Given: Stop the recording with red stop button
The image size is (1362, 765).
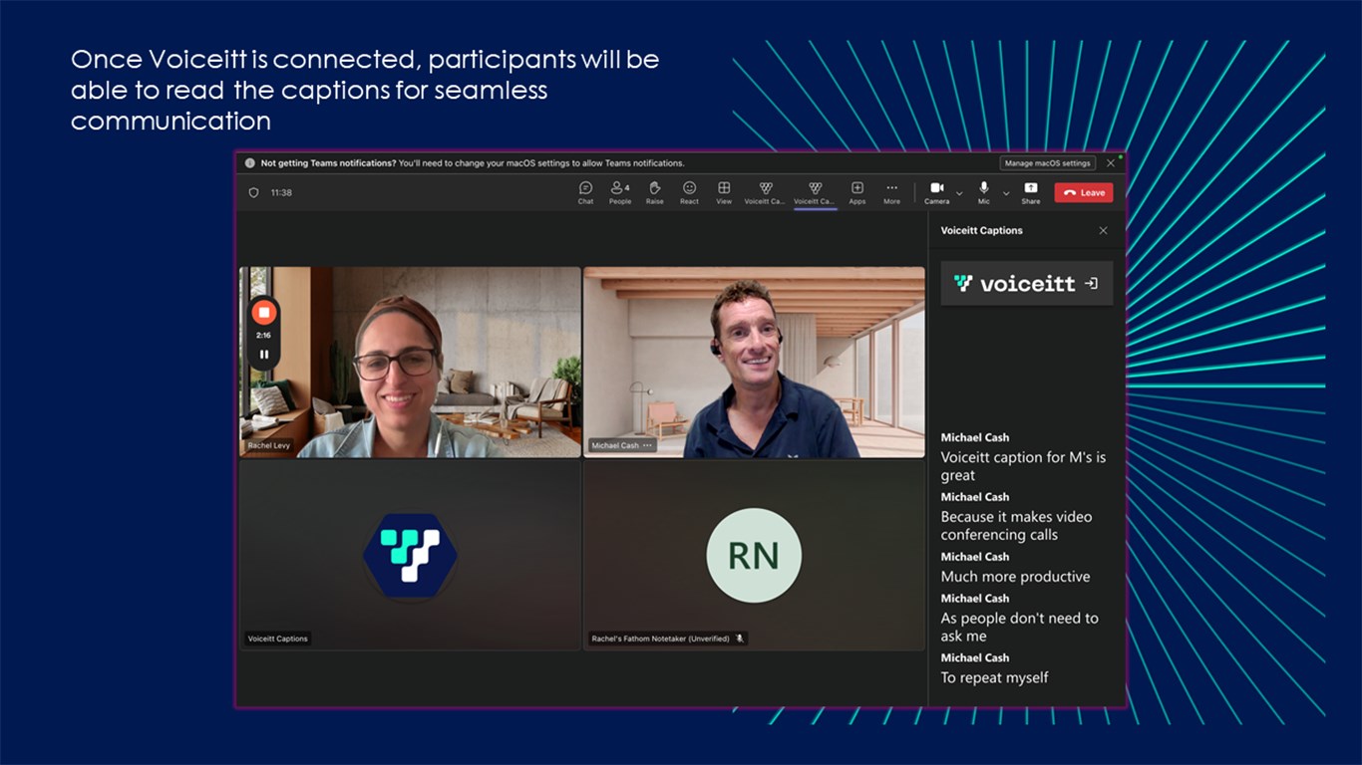Looking at the screenshot, I should [x=264, y=313].
